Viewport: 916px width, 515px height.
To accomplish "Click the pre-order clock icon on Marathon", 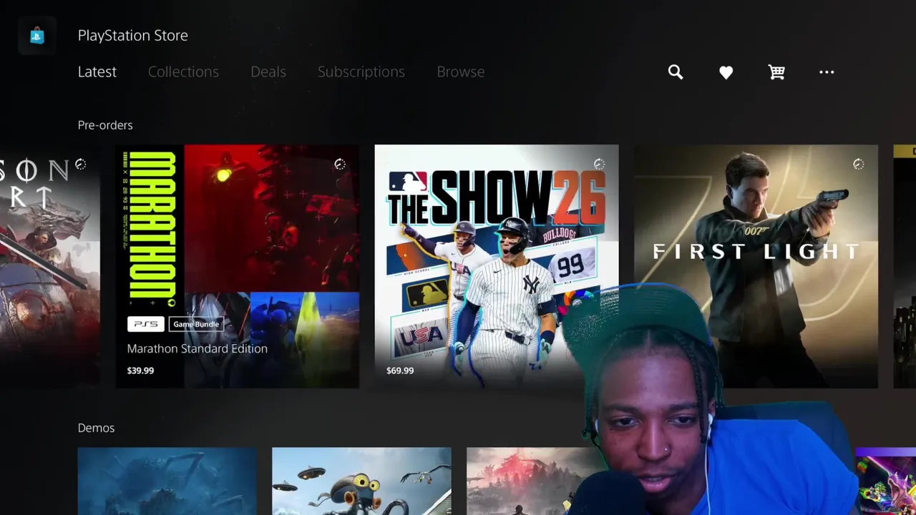I will [340, 165].
